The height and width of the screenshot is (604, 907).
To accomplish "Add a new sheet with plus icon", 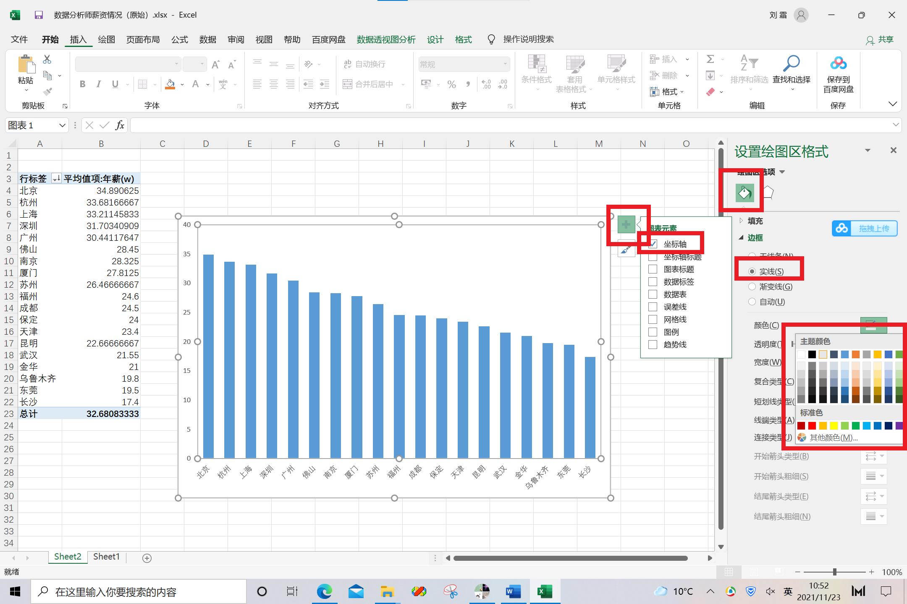I will (x=147, y=558).
